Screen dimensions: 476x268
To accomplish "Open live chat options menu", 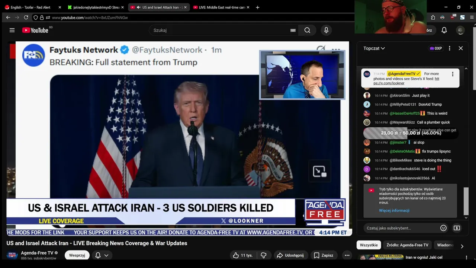I will (x=450, y=48).
